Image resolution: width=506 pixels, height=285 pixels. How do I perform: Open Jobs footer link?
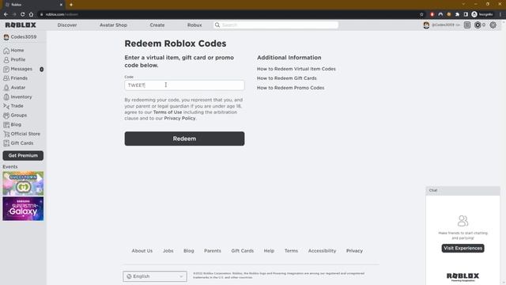[x=168, y=251]
